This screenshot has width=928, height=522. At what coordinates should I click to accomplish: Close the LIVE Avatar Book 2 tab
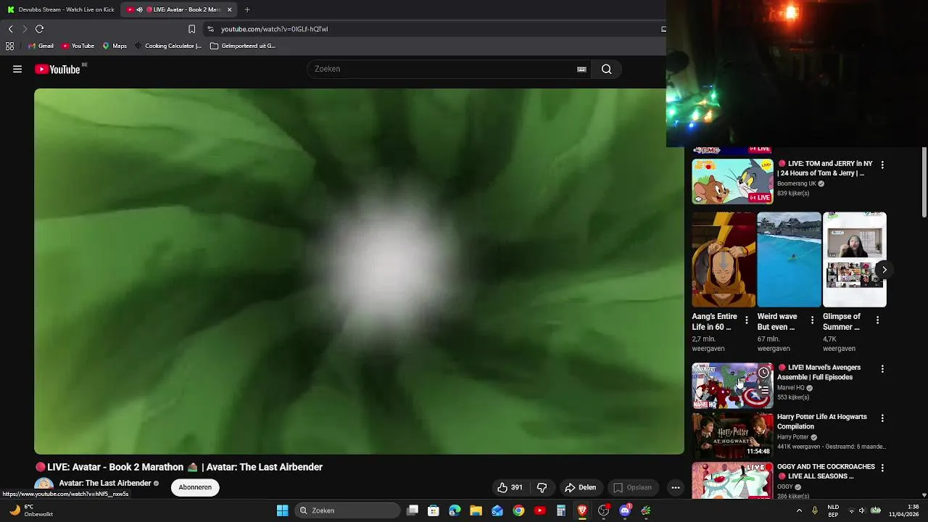coord(230,9)
